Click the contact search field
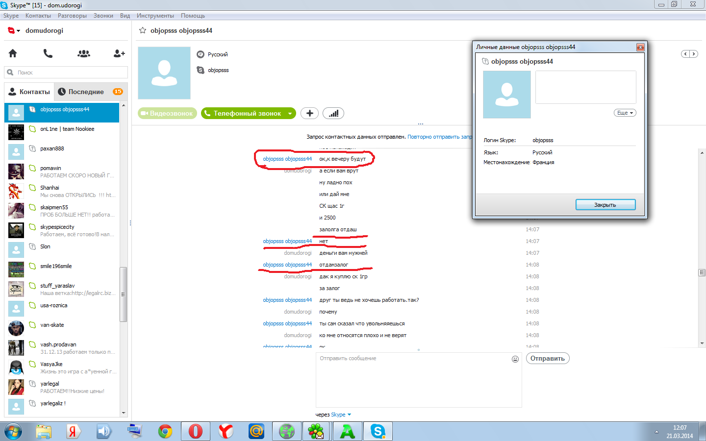Image resolution: width=706 pixels, height=441 pixels. pos(66,73)
